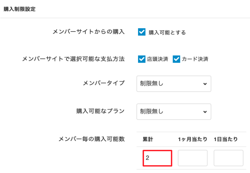This screenshot has width=250, height=173.
Task: Toggle the 購入可能とする checkbox
Action: (142, 32)
